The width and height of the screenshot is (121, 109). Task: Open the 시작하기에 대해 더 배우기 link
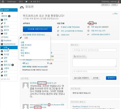pyautogui.click(x=101, y=34)
